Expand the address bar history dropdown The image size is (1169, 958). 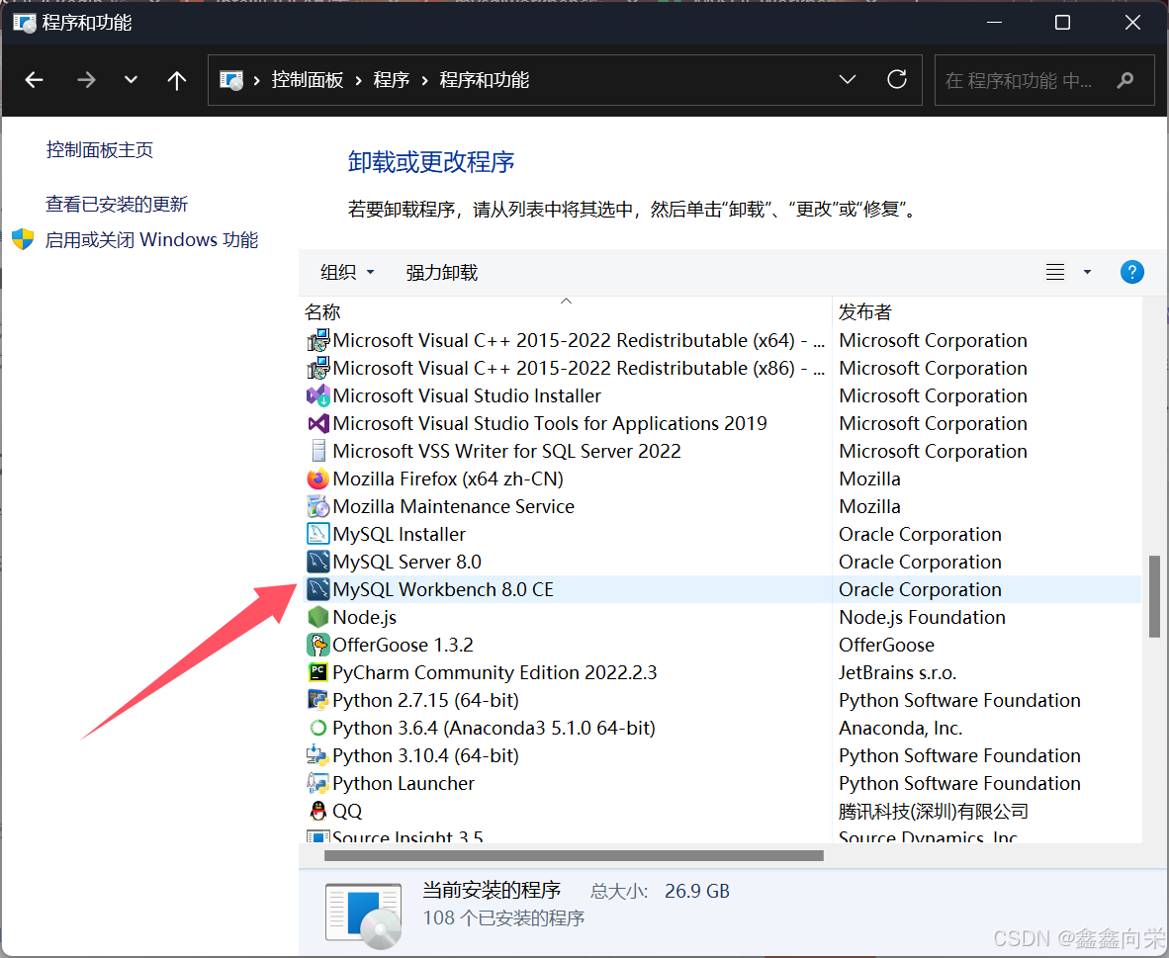point(847,79)
